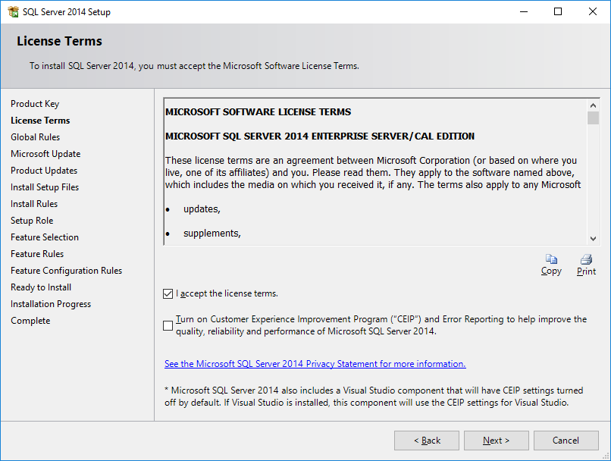Image resolution: width=611 pixels, height=461 pixels.
Task: Select the Feature Selection step in sidebar
Action: (x=45, y=237)
